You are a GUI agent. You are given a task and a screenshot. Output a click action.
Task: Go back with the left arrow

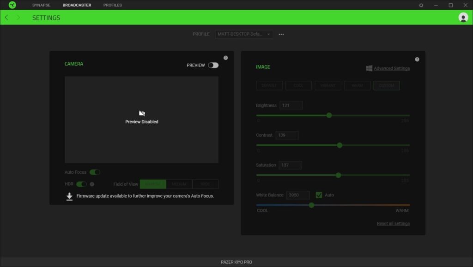coord(6,18)
